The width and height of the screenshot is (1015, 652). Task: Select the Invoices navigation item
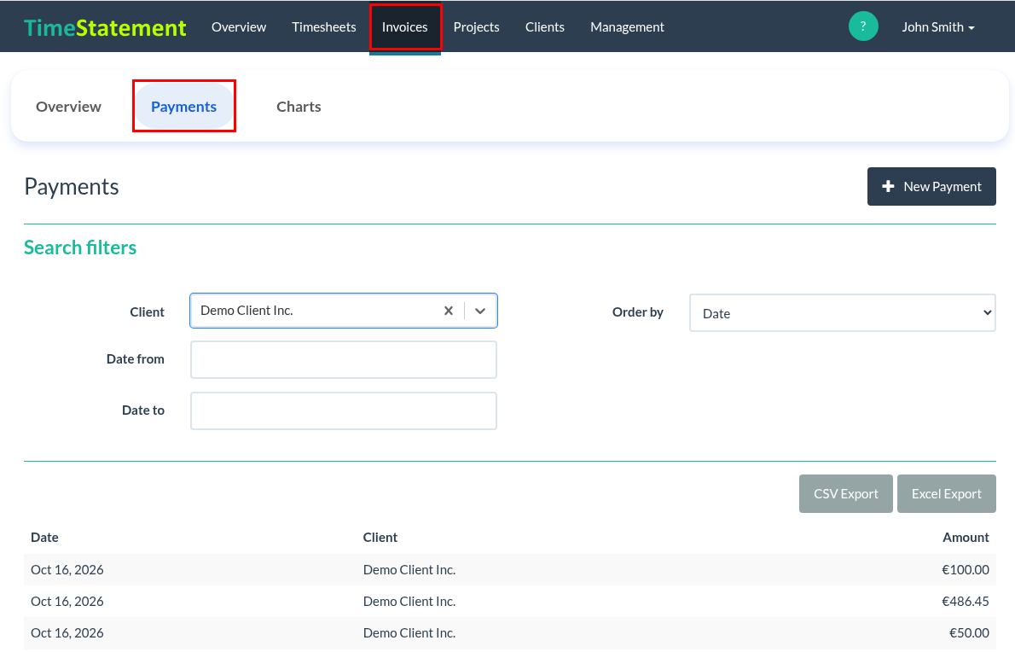404,27
